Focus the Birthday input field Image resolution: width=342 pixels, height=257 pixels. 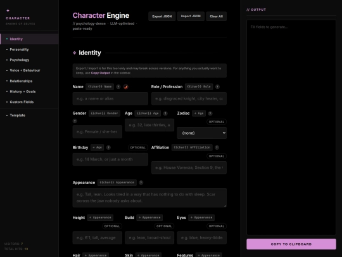coord(110,159)
